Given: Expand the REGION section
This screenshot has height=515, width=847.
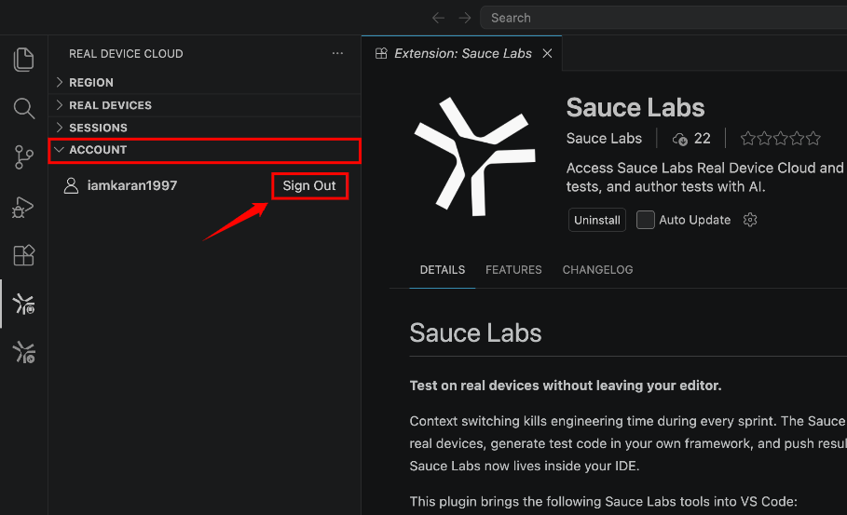Looking at the screenshot, I should (x=204, y=83).
